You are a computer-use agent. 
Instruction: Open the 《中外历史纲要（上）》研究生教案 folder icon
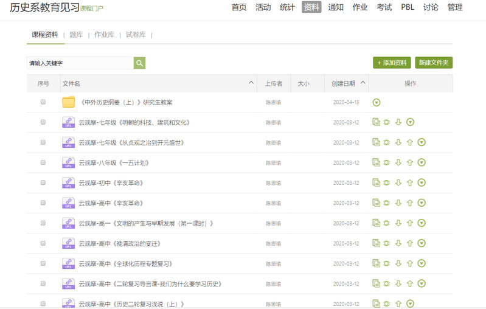tap(68, 102)
